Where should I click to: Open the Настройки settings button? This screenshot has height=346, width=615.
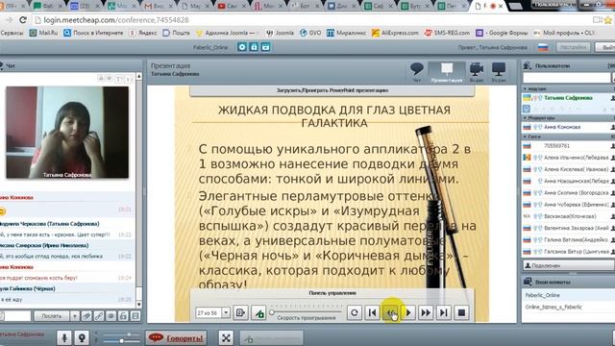tap(574, 47)
